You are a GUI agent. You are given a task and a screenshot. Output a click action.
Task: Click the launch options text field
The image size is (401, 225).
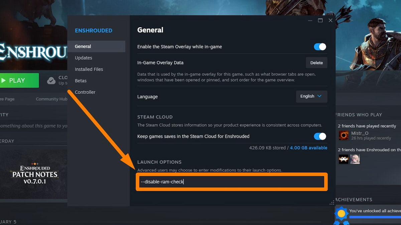pos(231,182)
